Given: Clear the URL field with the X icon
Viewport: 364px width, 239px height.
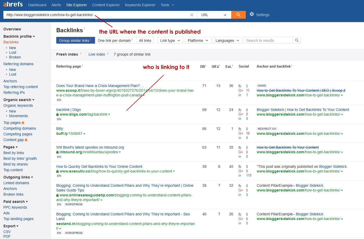Looking at the screenshot, I should click(x=192, y=15).
